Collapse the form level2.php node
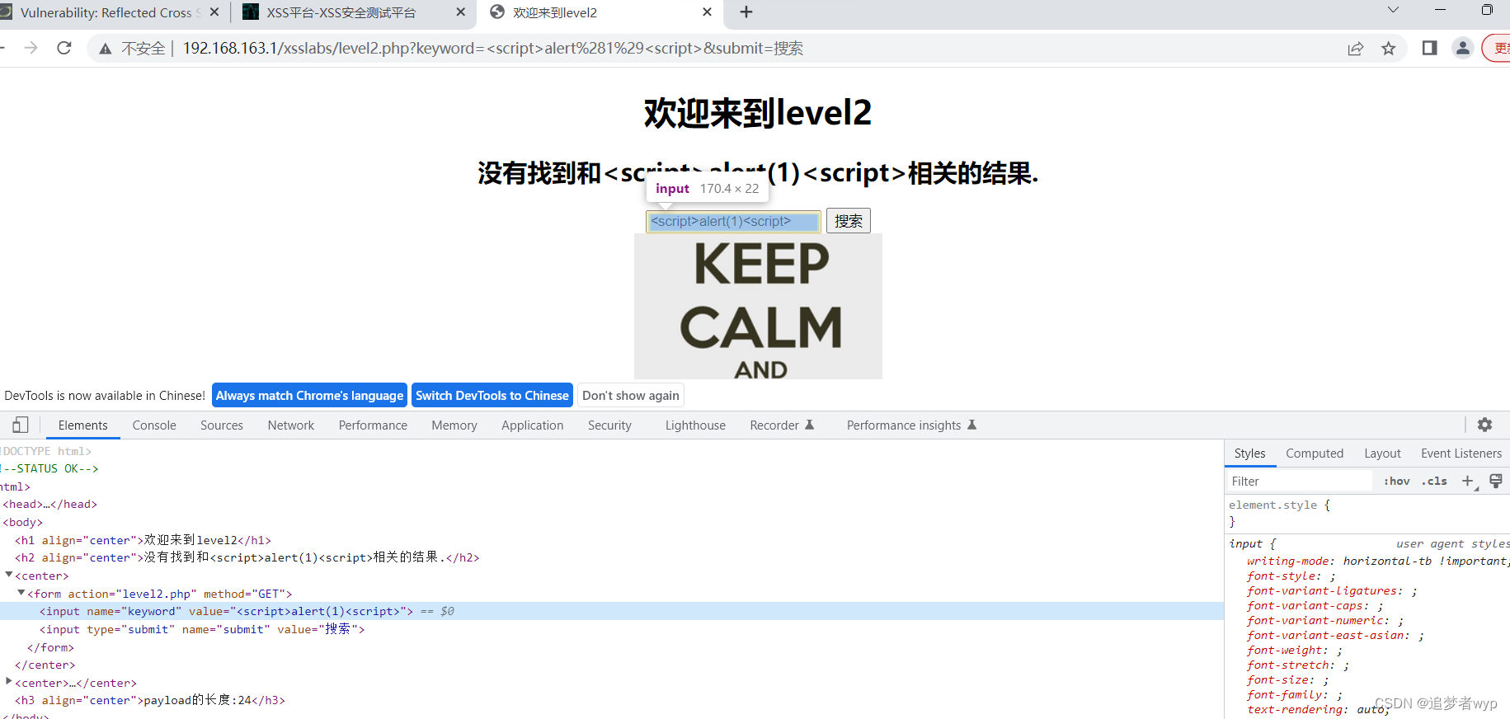 pos(21,594)
